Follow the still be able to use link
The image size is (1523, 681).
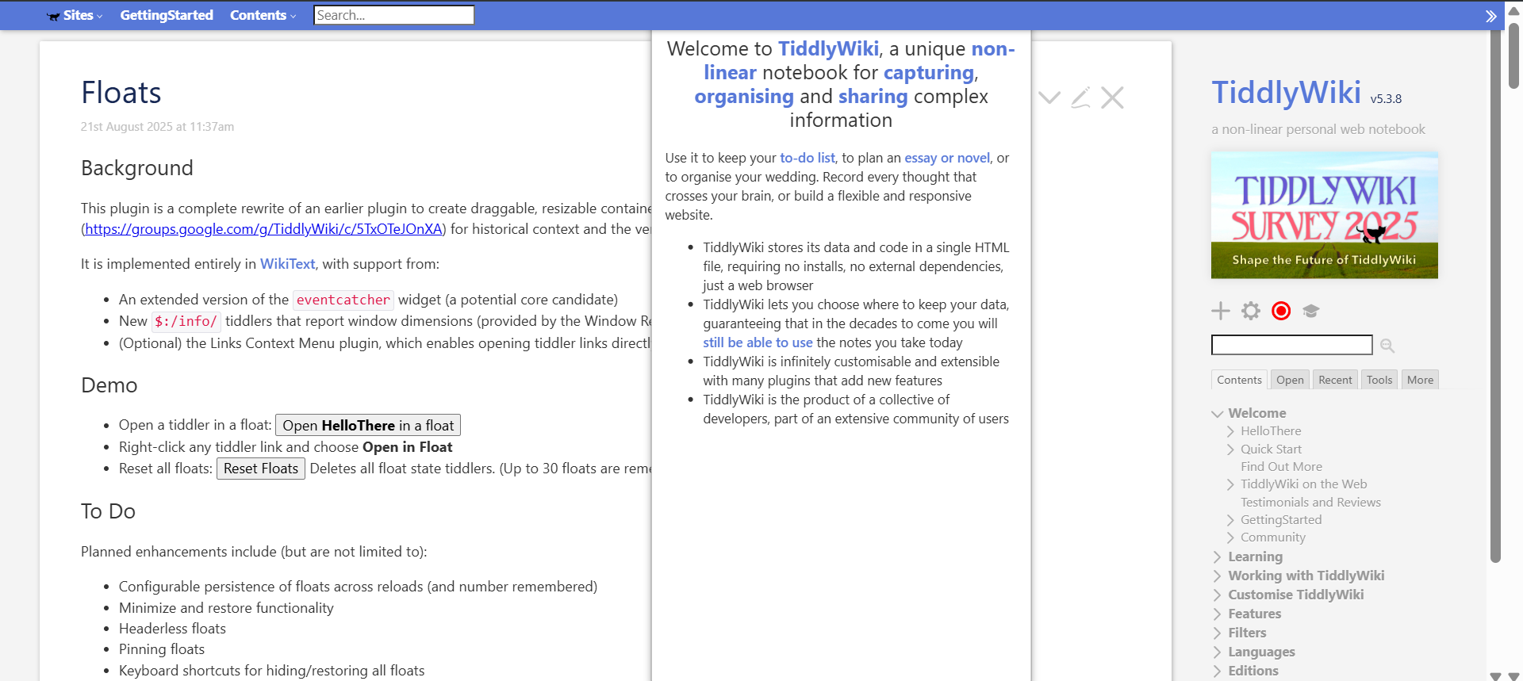tap(758, 342)
